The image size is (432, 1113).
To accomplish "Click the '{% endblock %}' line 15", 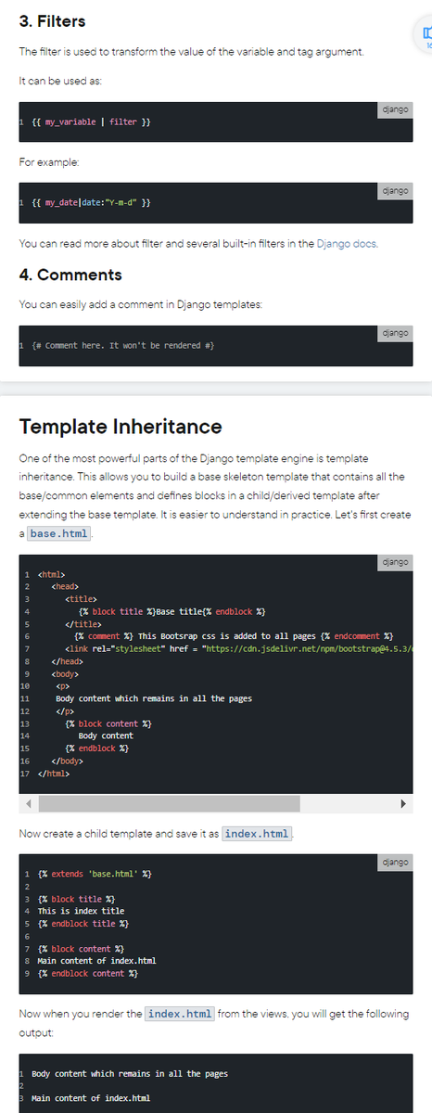I will tap(96, 748).
